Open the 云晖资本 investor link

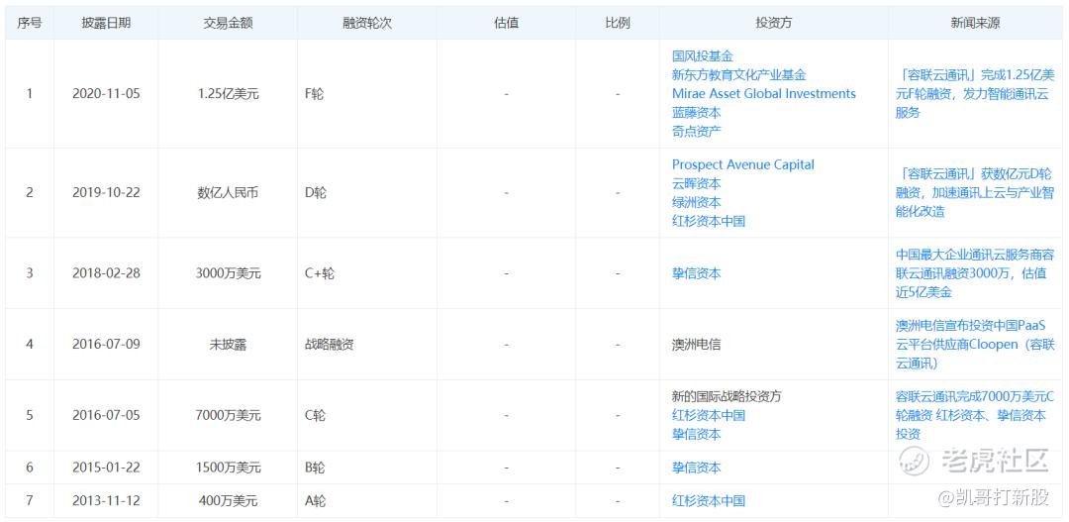696,183
